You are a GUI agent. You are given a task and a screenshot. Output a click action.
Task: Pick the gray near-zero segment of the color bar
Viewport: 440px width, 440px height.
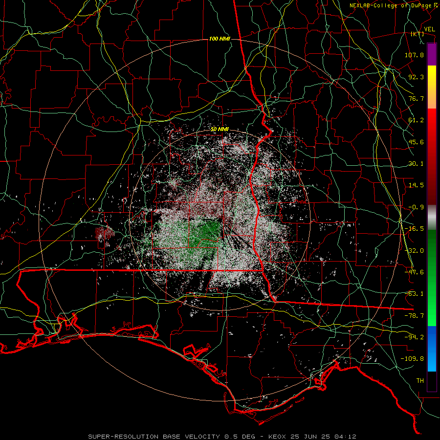click(432, 218)
